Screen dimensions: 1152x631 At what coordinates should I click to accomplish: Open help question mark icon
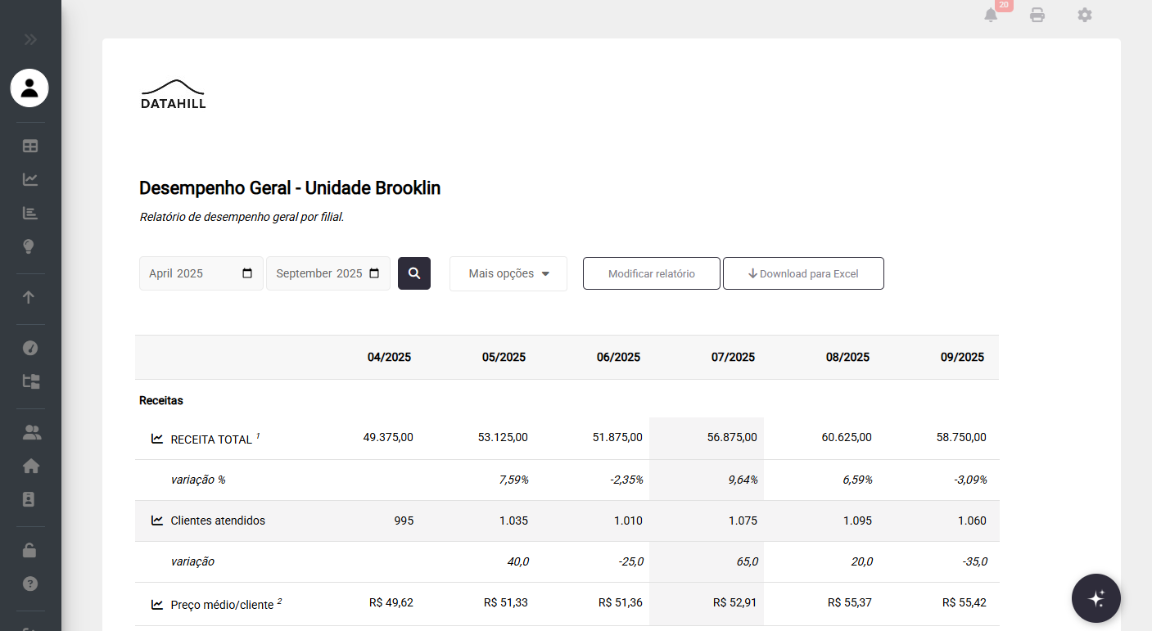point(30,584)
